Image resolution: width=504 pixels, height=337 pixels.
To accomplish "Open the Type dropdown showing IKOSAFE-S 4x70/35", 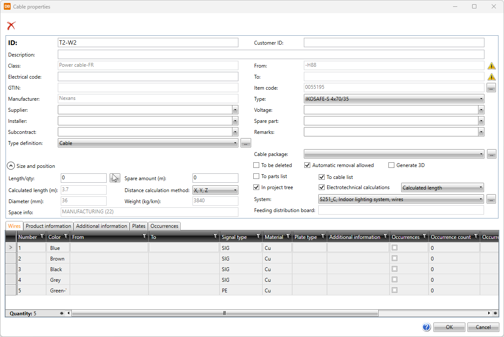I will pyautogui.click(x=394, y=99).
